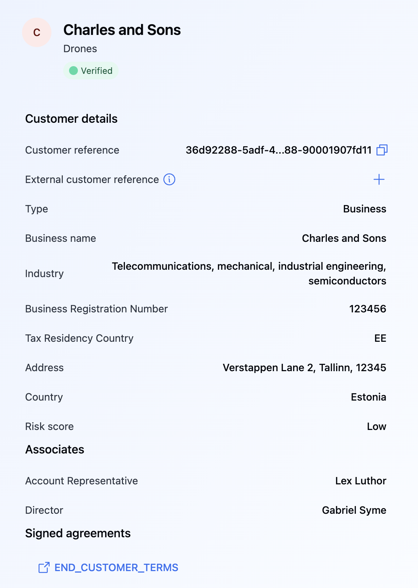Select Director Gabriel Syme
This screenshot has height=588, width=418.
[354, 510]
